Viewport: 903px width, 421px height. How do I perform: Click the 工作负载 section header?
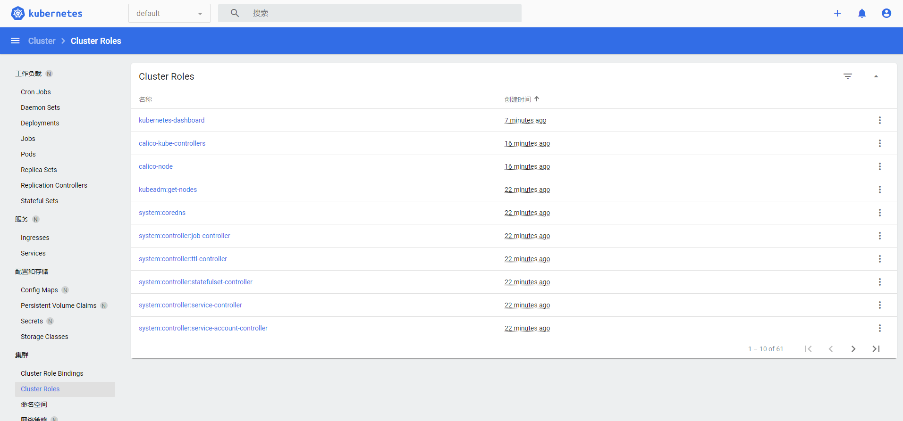(x=28, y=74)
